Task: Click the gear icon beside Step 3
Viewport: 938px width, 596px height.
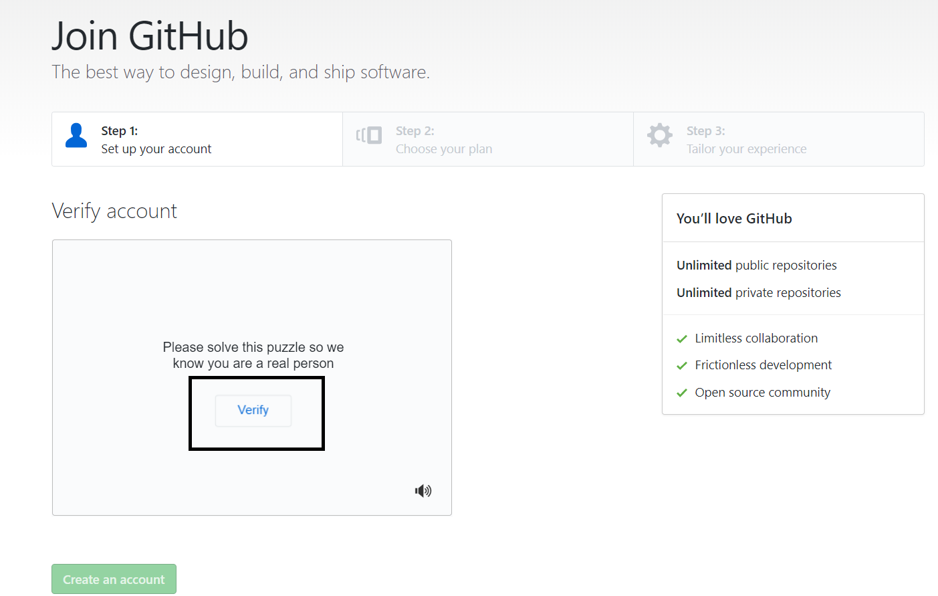Action: [660, 135]
